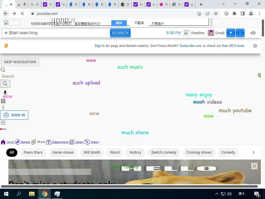Click the Ahrefs orange logo
Screen dimensions: 265x199
[x=6, y=46]
